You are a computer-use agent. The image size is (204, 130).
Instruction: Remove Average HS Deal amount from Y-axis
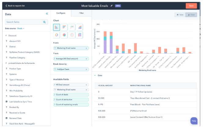(x=86, y=59)
